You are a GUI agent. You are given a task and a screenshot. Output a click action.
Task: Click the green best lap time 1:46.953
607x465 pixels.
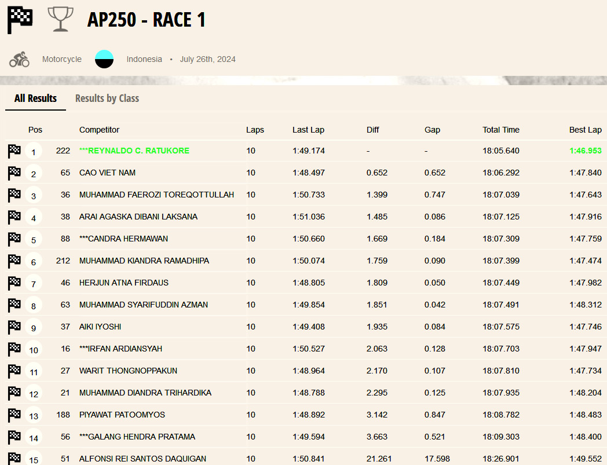pos(586,151)
